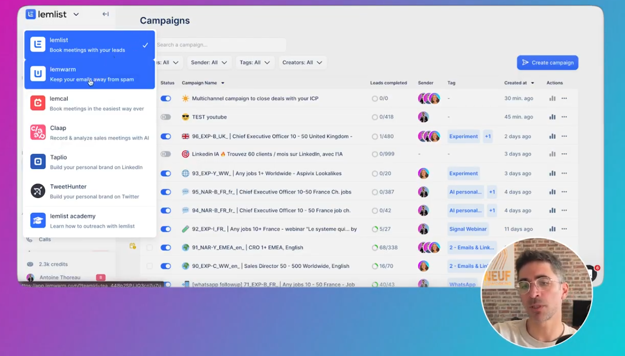This screenshot has width=625, height=356.
Task: Click the Signal Webinar tag
Action: click(468, 229)
